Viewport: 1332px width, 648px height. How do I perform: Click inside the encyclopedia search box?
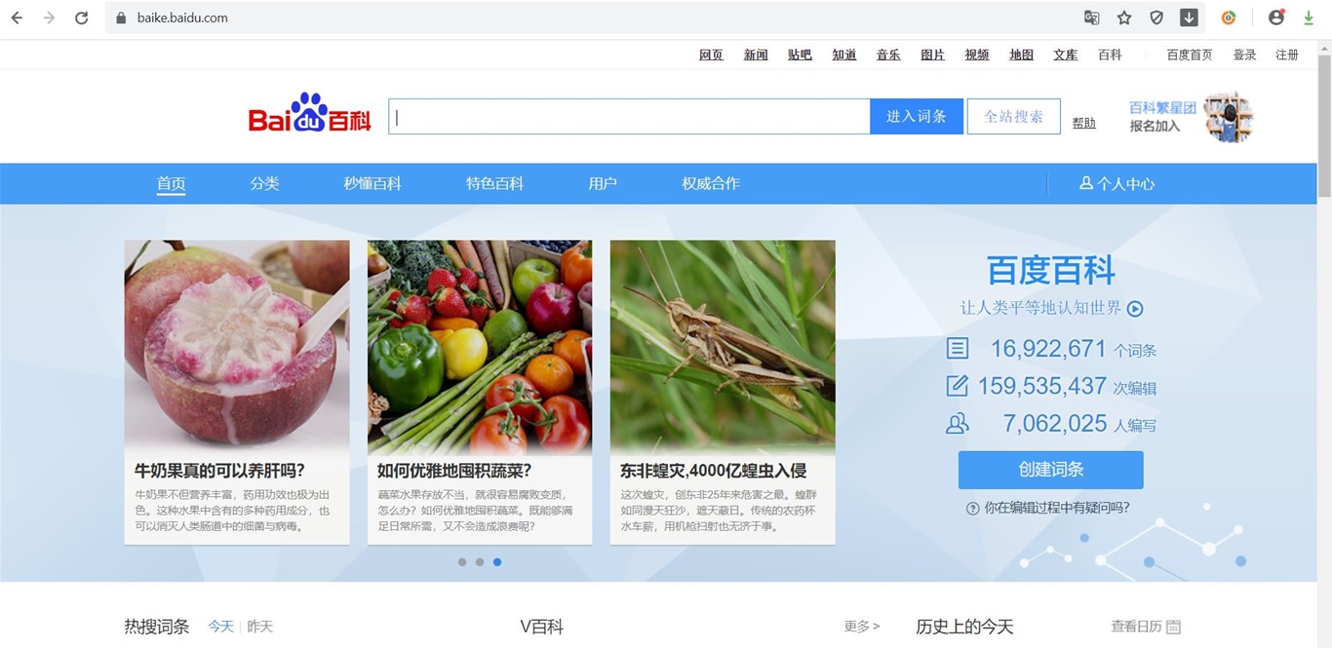tap(624, 116)
